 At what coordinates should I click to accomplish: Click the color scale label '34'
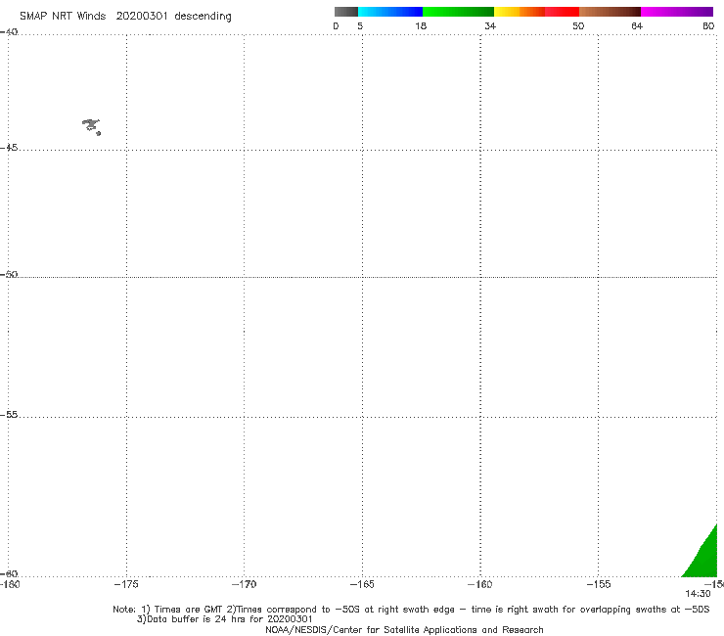point(490,25)
